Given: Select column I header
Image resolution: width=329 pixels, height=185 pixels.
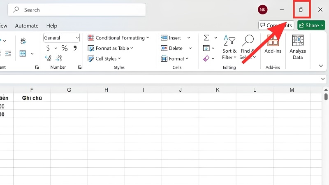Looking at the screenshot, I should (x=143, y=90).
